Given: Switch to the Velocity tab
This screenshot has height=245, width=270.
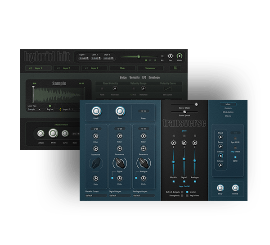Looking at the screenshot, I should (135, 78).
